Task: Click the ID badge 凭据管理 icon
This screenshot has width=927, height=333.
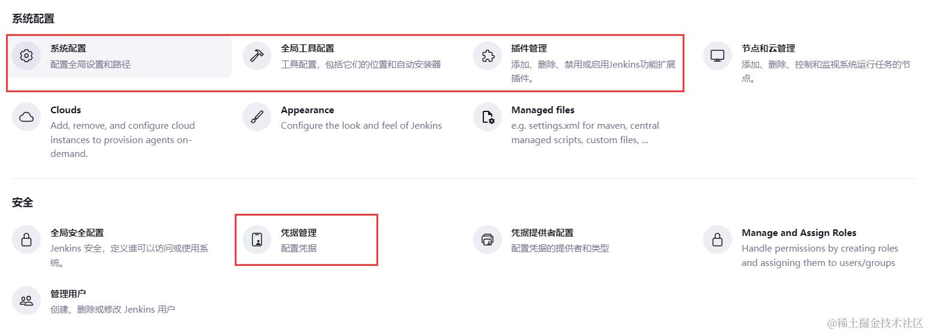Action: 257,240
